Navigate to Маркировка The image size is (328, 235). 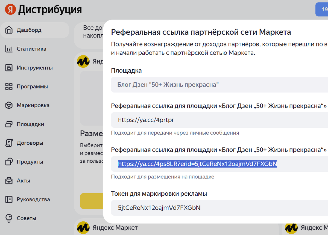[33, 105]
